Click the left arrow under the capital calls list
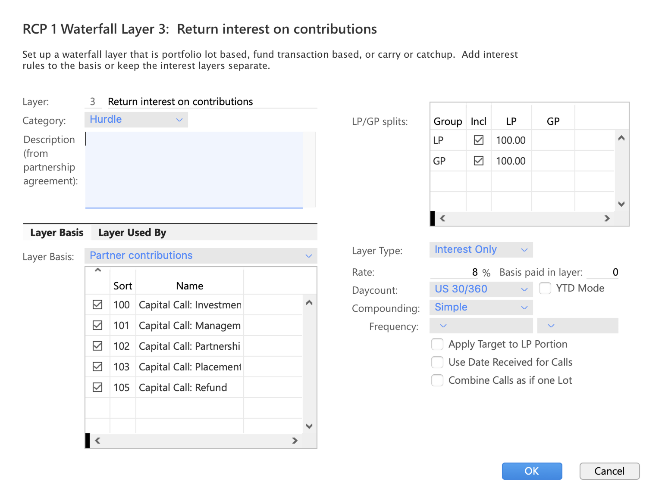665x491 pixels. pyautogui.click(x=97, y=440)
